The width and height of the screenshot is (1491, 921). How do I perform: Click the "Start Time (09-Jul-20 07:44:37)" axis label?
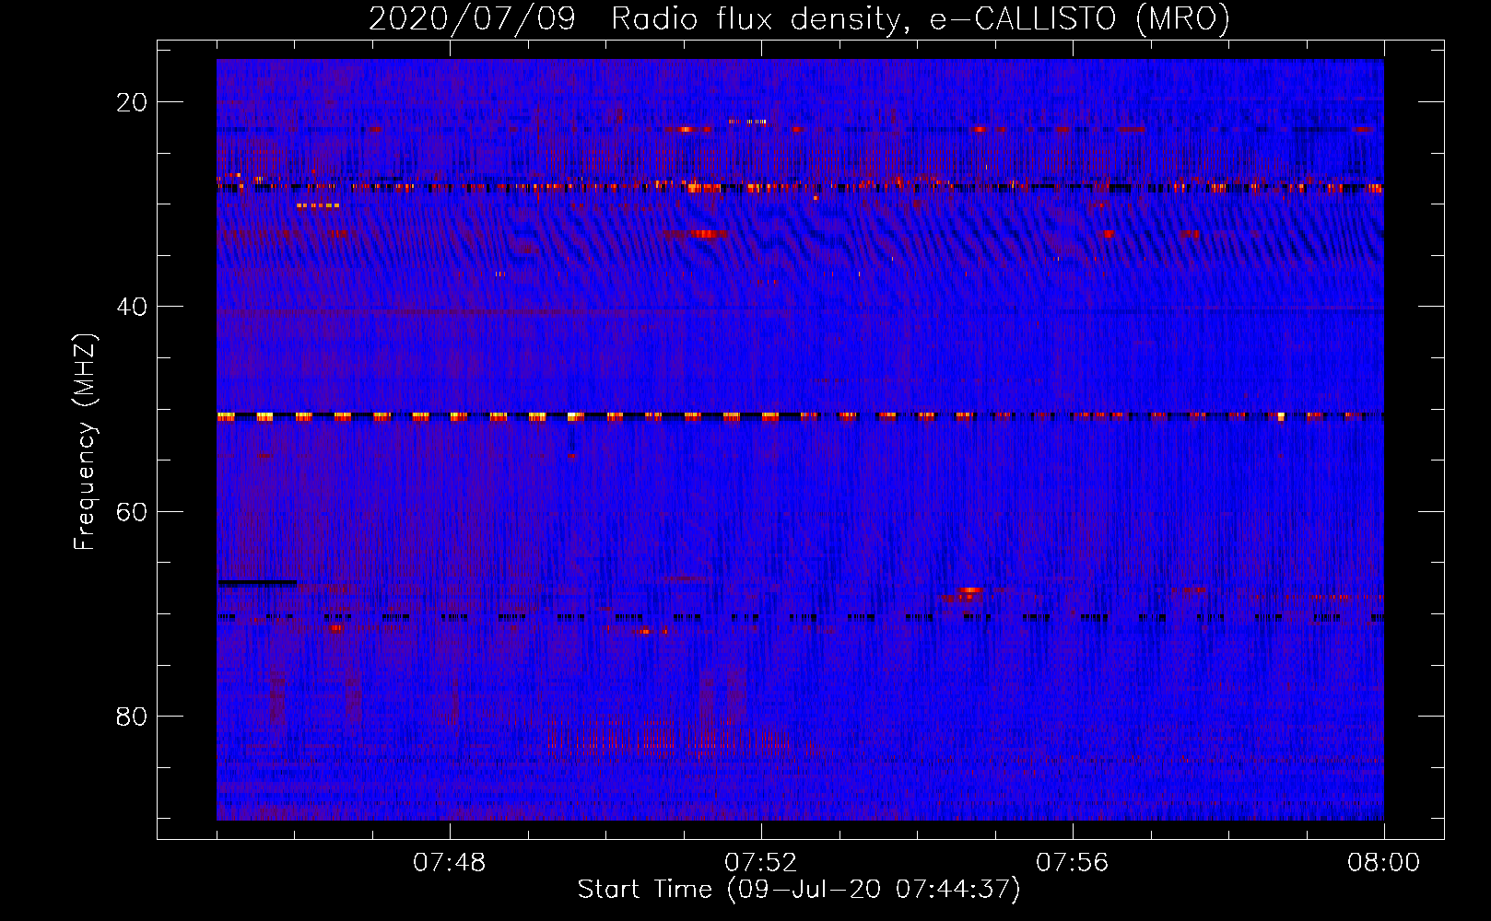pos(799,890)
